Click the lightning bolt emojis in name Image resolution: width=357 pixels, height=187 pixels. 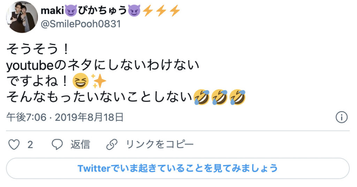tap(161, 11)
